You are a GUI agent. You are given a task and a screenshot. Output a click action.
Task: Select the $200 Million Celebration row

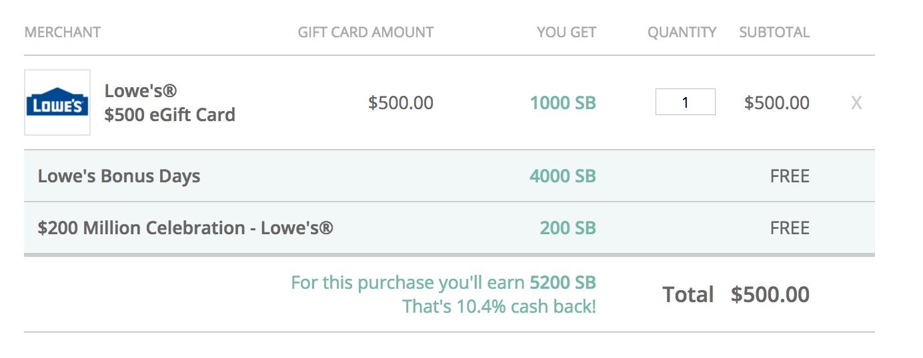[x=449, y=228]
